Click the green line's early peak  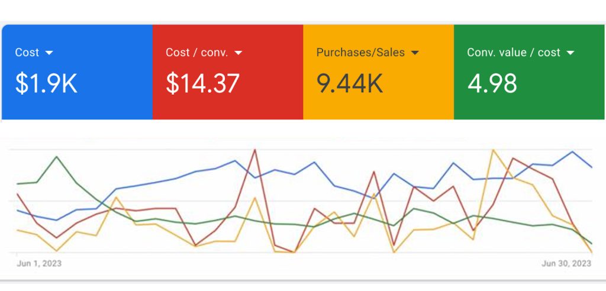(56, 157)
